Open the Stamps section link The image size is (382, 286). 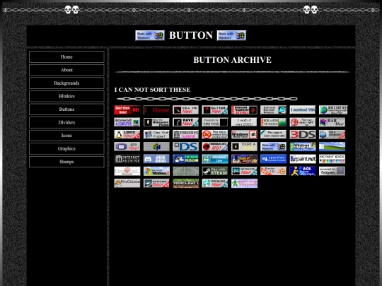pos(66,162)
